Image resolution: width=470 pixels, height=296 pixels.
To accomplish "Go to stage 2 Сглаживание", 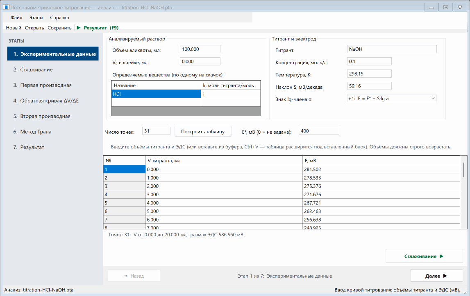I will tap(53, 70).
